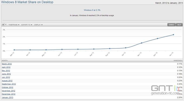Screen dimensions: 184x101
Task: Select the Apr '12 data point on chart
Action: click(30, 50)
